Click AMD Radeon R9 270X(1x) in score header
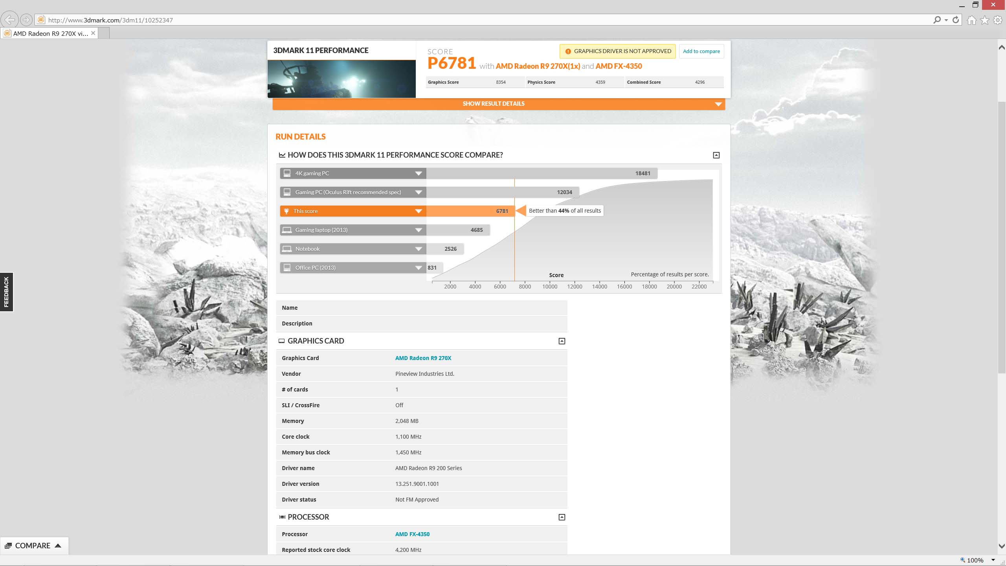 click(x=538, y=66)
